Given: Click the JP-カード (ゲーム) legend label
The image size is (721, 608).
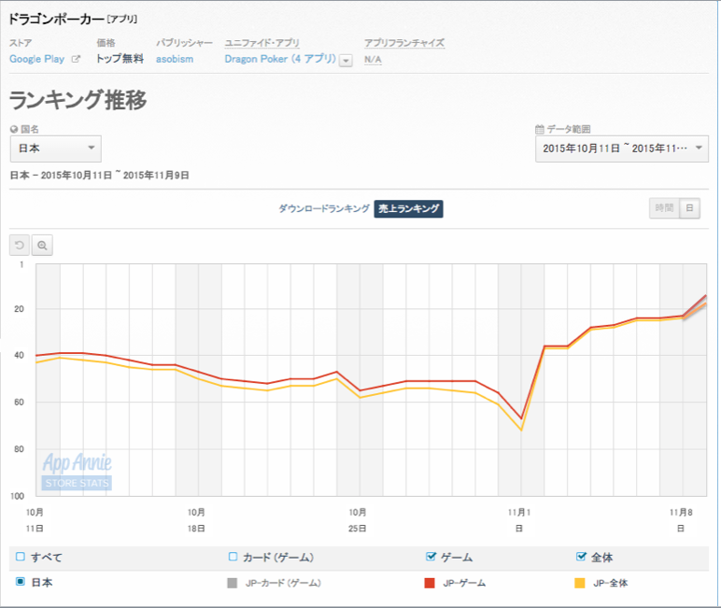Looking at the screenshot, I should click(283, 583).
